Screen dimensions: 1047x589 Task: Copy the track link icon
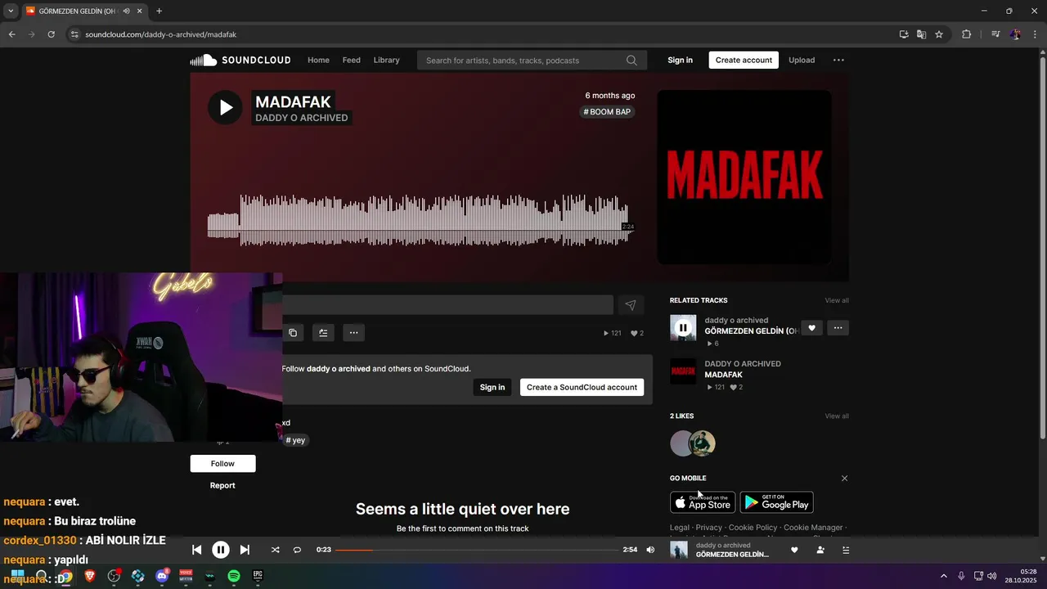pos(293,333)
